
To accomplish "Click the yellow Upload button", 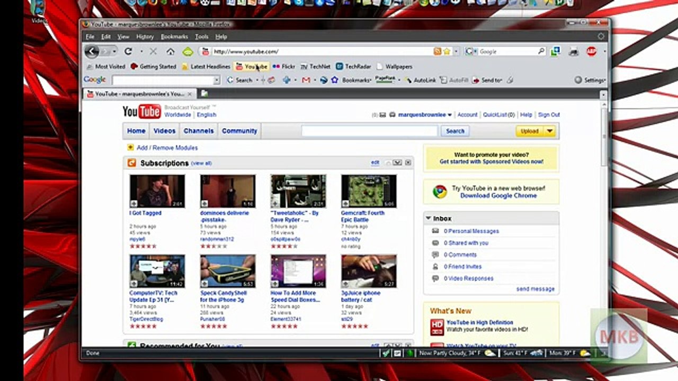I will click(x=530, y=131).
